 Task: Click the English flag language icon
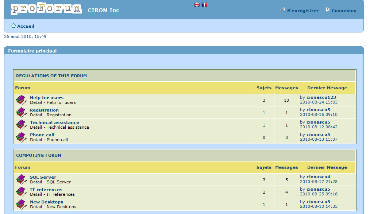click(x=197, y=5)
